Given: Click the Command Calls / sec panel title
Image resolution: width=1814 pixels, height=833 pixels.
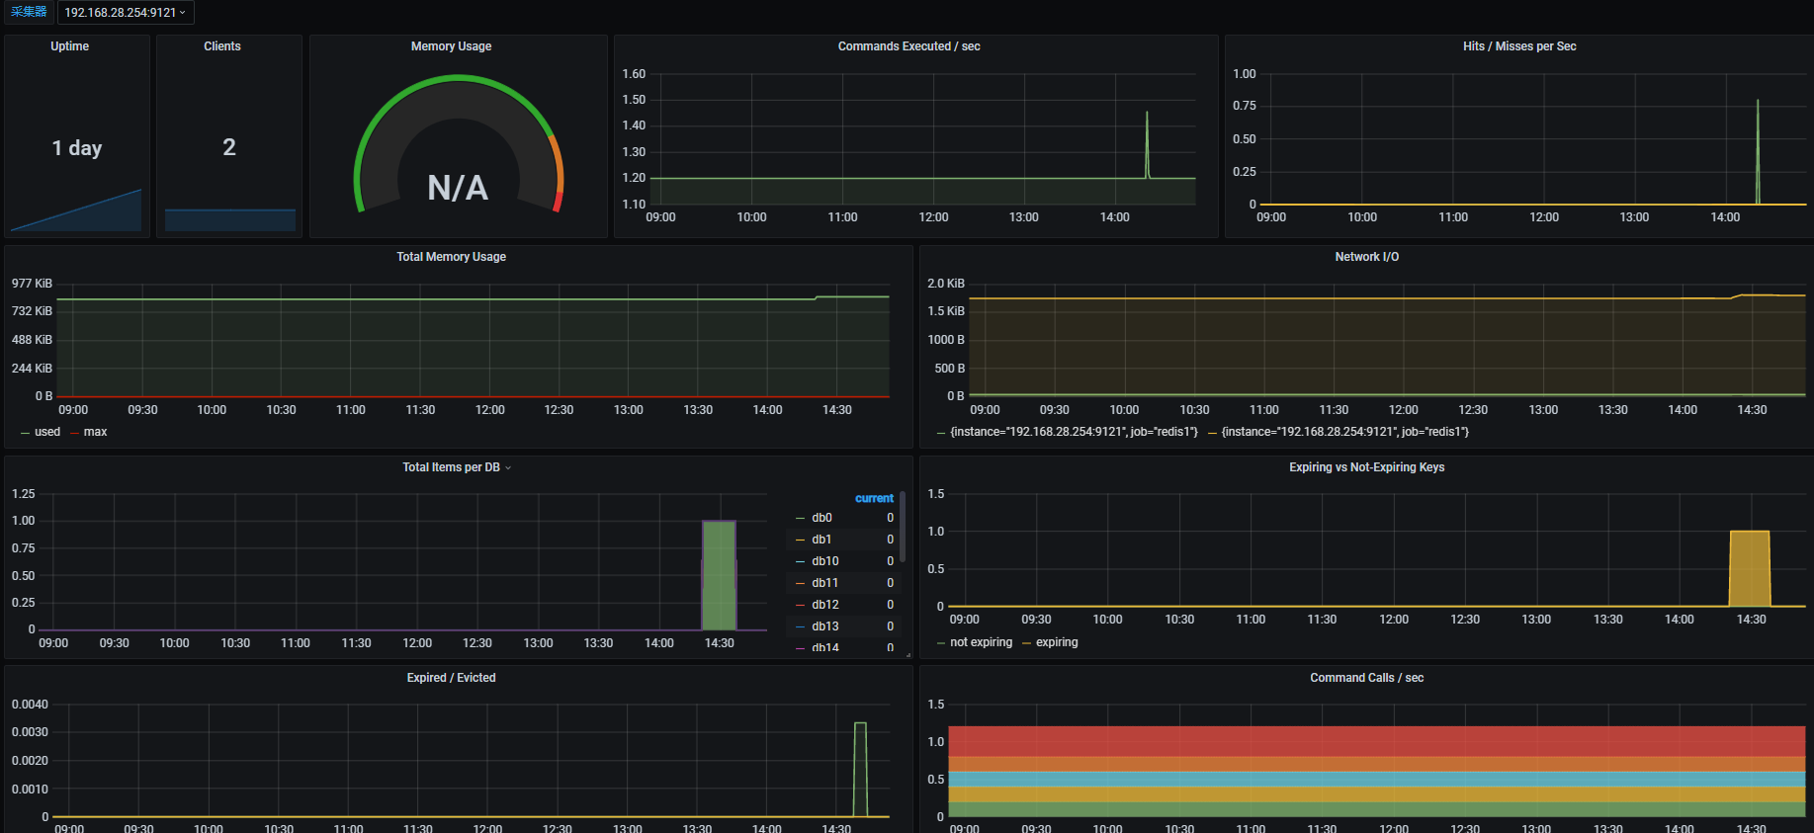Looking at the screenshot, I should point(1366,678).
